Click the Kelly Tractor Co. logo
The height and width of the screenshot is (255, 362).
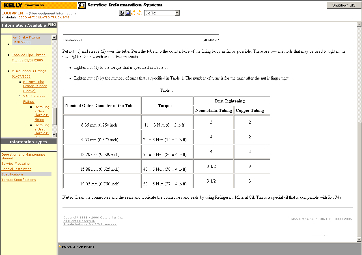(39, 5)
